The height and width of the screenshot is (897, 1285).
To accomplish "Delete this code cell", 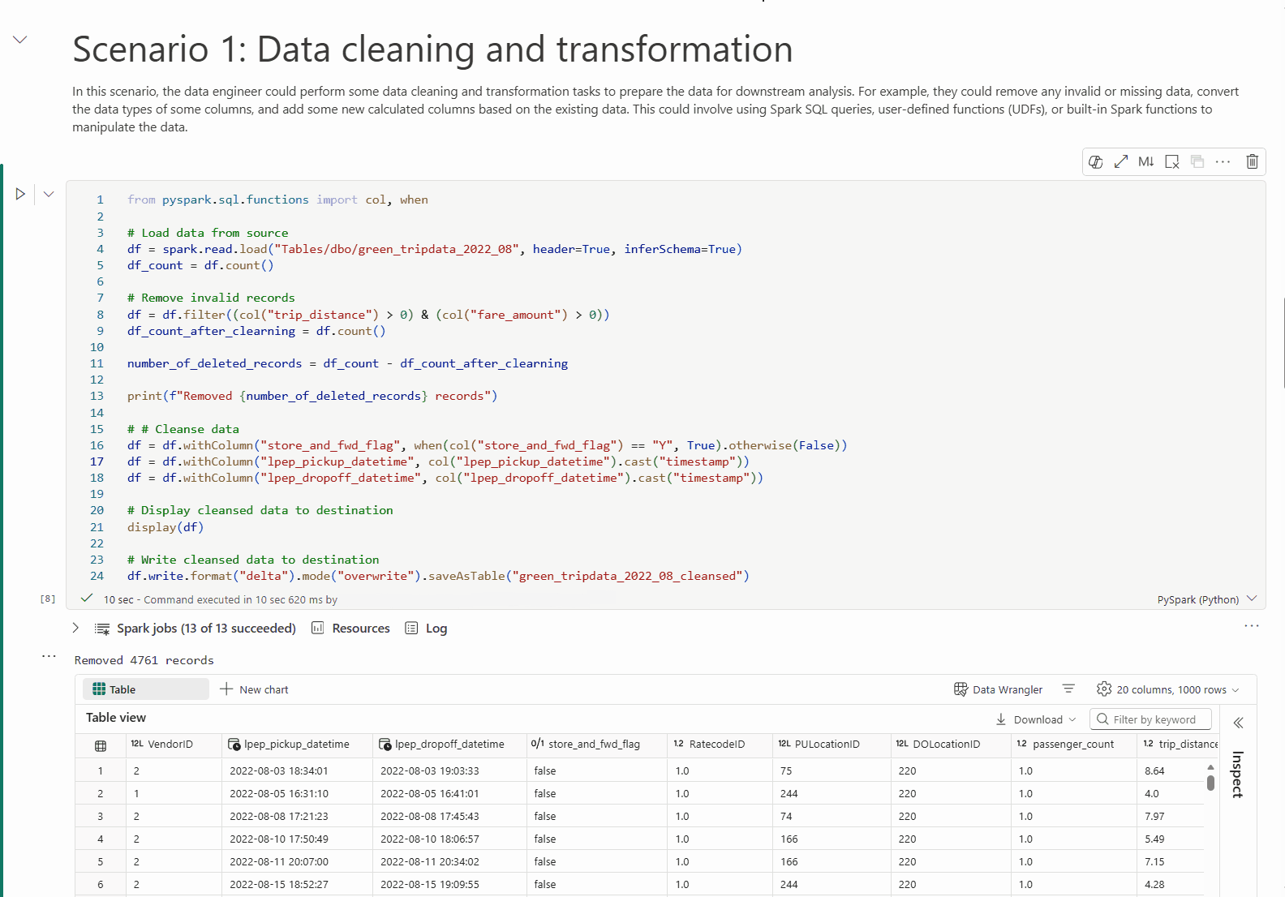I will 1252,161.
